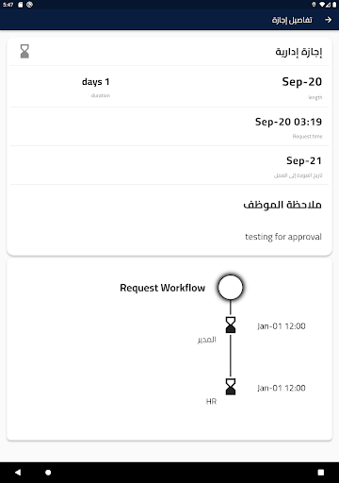
Task: Tap the HR step hourglass icon
Action: [231, 387]
